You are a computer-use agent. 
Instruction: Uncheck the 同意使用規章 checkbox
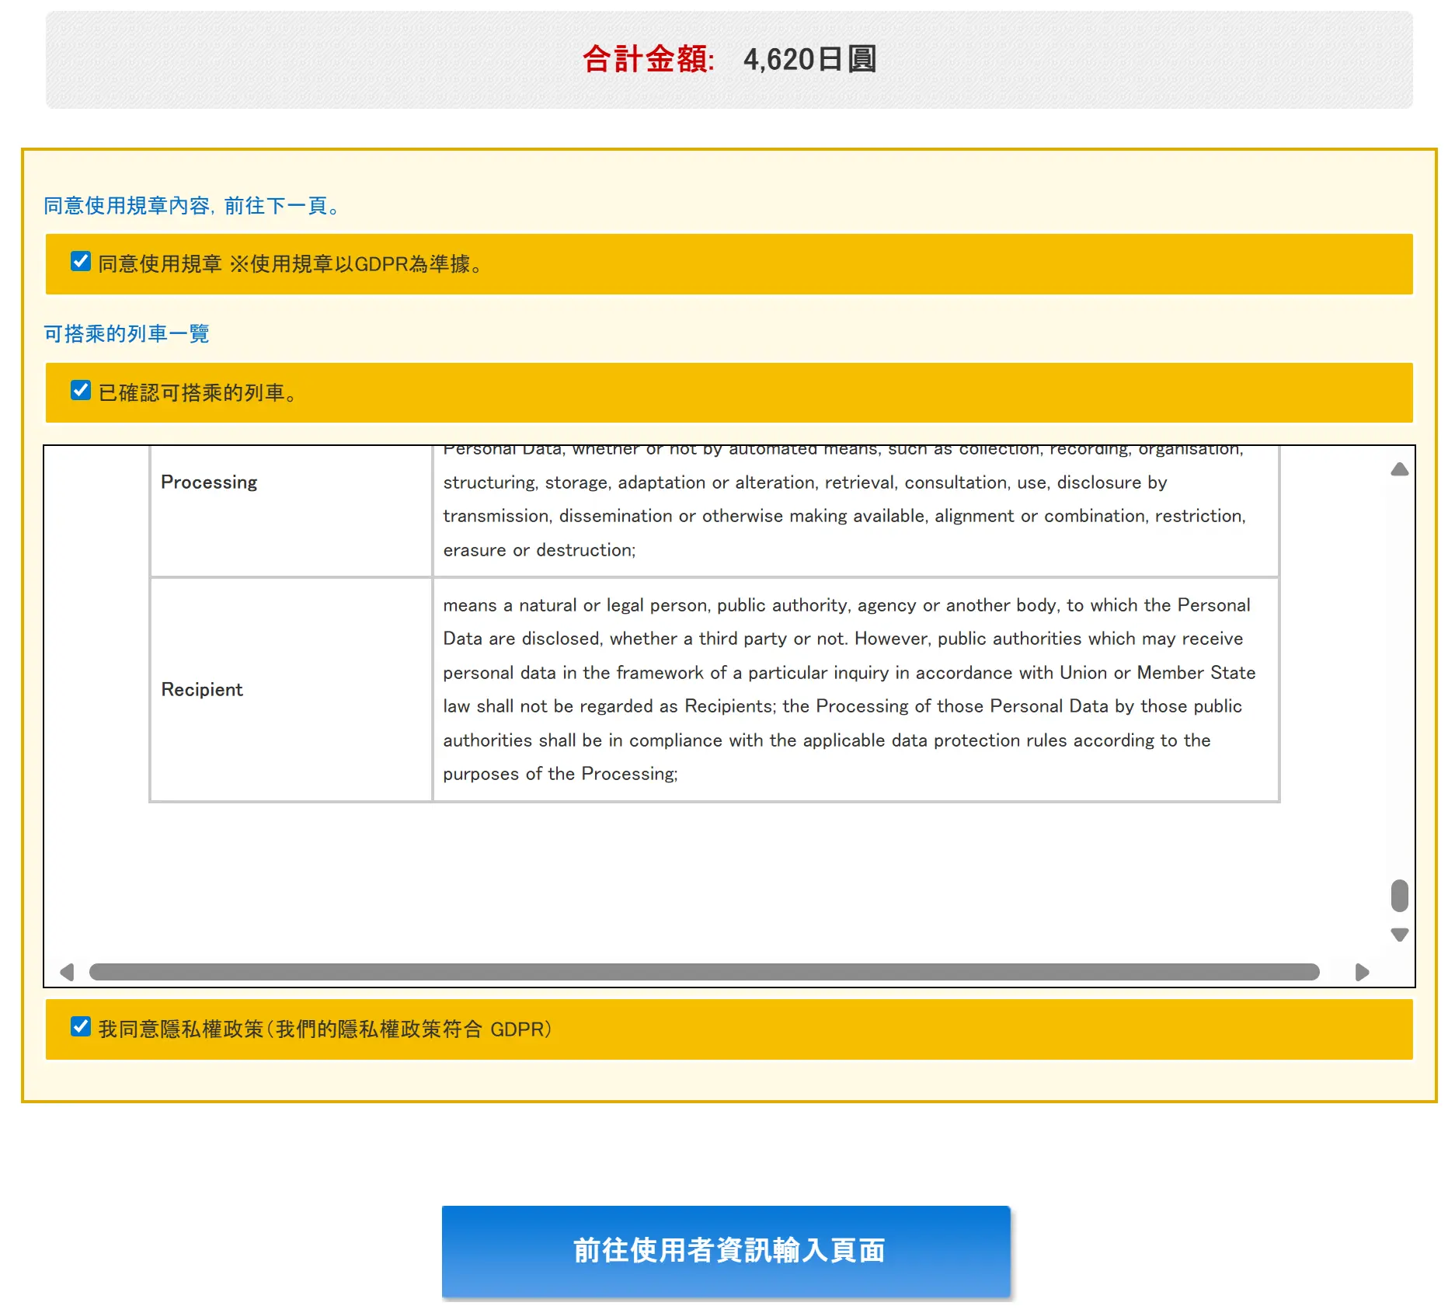[x=81, y=262]
